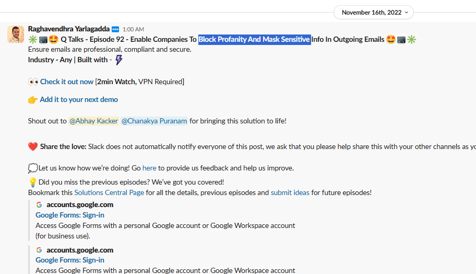Follow the 'Add it to your next demo' link
The height and width of the screenshot is (274, 476).
79,99
